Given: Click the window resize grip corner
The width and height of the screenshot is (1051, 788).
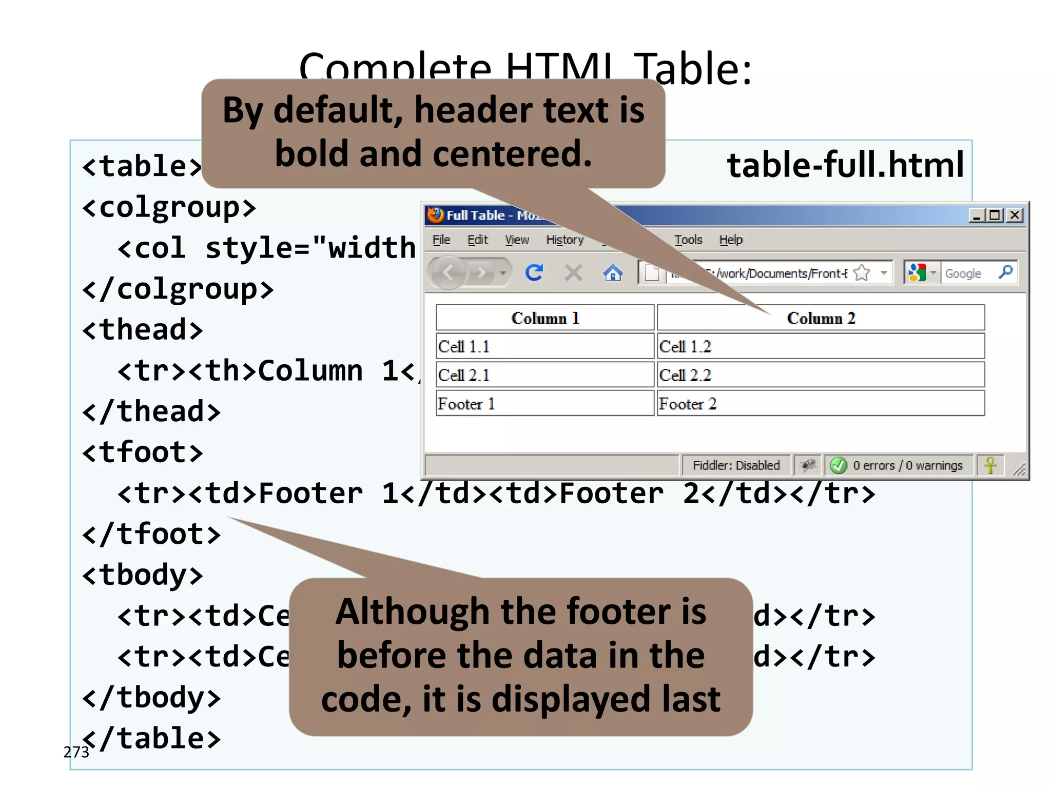Looking at the screenshot, I should tap(1019, 469).
